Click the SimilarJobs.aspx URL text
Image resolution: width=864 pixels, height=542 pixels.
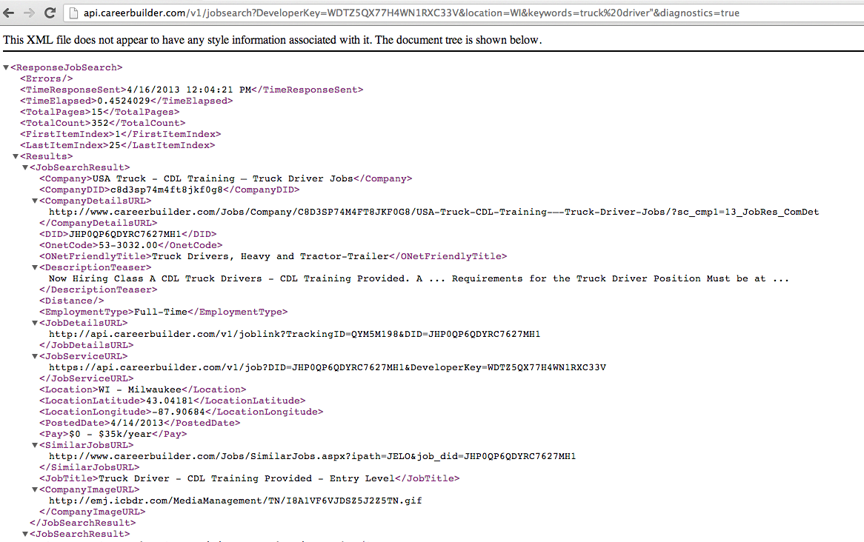[x=312, y=456]
